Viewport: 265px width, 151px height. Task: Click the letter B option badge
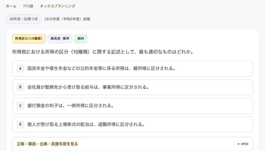pyautogui.click(x=20, y=87)
